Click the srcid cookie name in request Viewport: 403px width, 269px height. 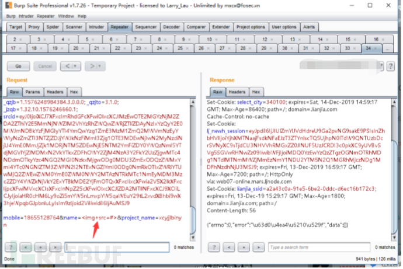[9, 117]
